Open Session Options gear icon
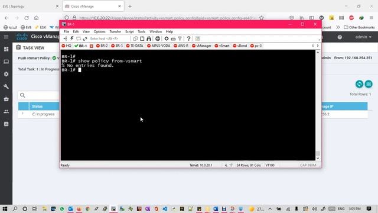378x213 pixels. [167, 38]
